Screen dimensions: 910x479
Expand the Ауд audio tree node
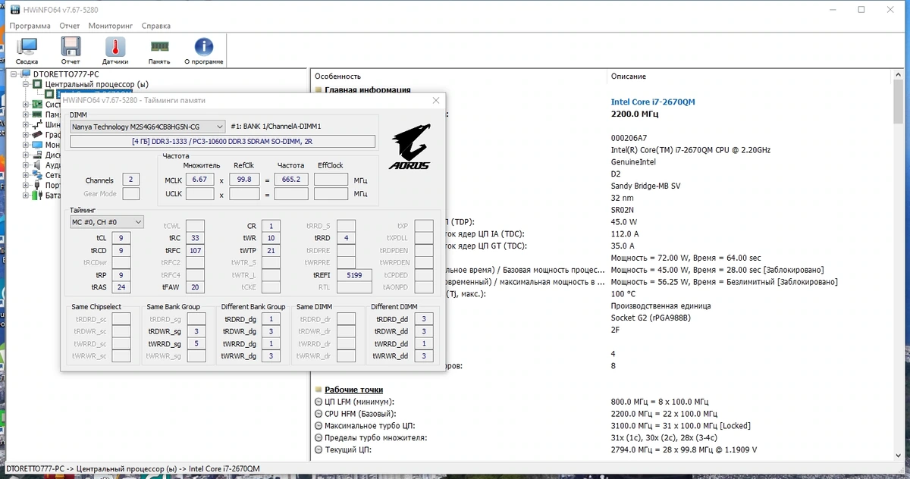coord(26,164)
